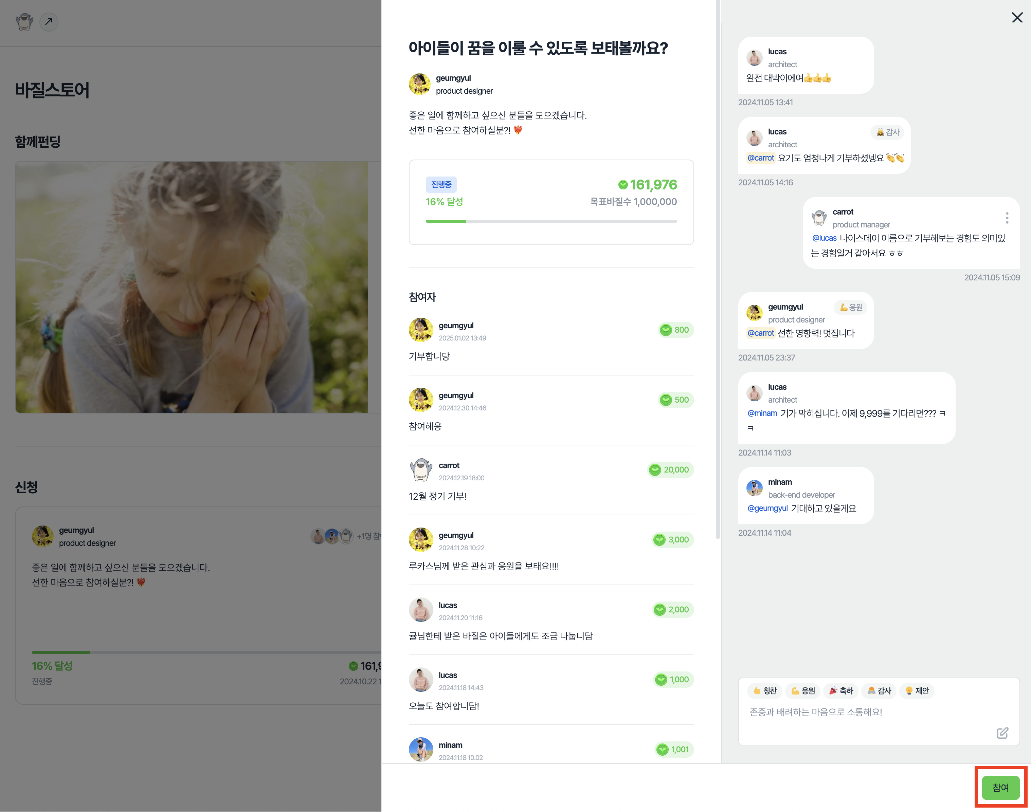Click minam's avatar in the comment thread
The image size is (1031, 812).
coord(754,488)
